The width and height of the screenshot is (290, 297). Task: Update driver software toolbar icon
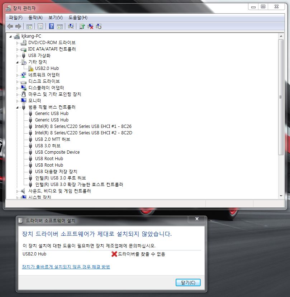pyautogui.click(x=82, y=26)
